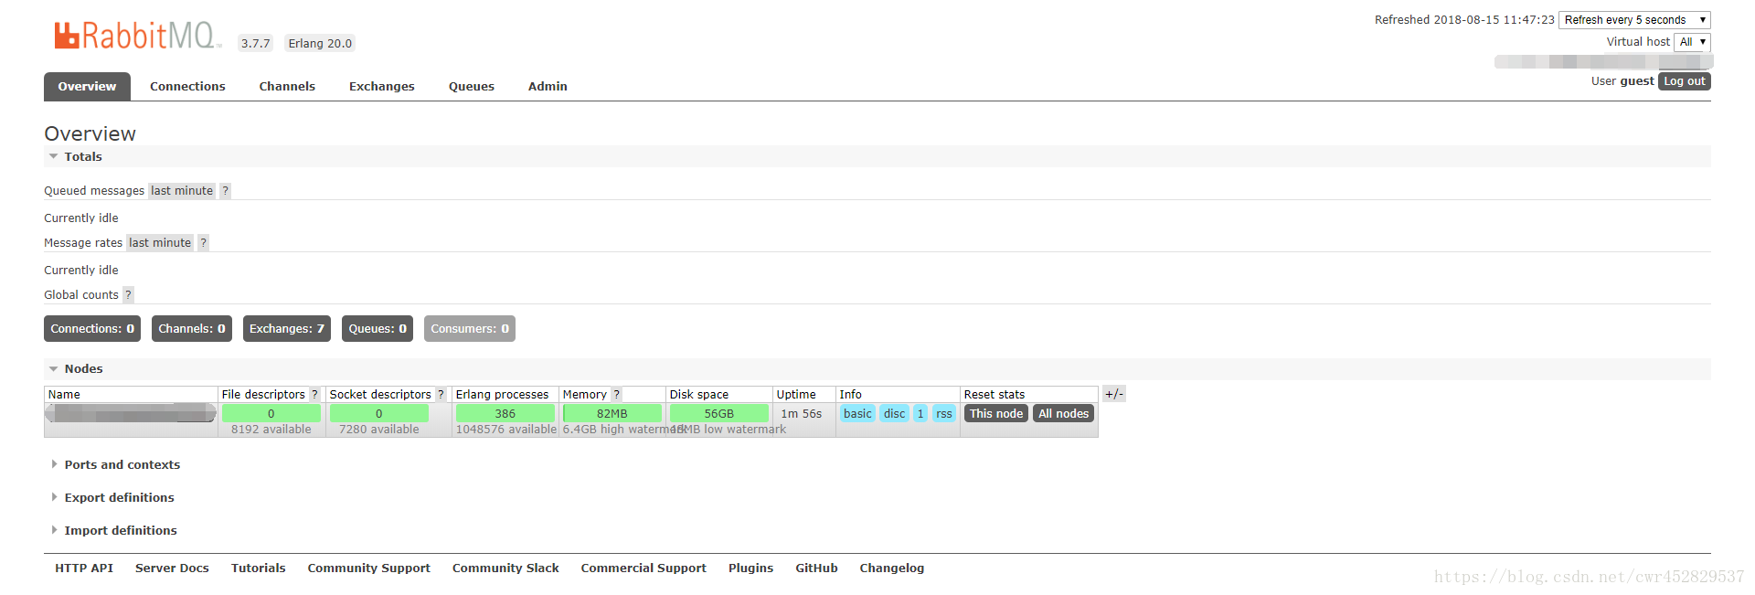Change Queued messages last minute range
Screen dimensions: 1755x595
click(182, 191)
